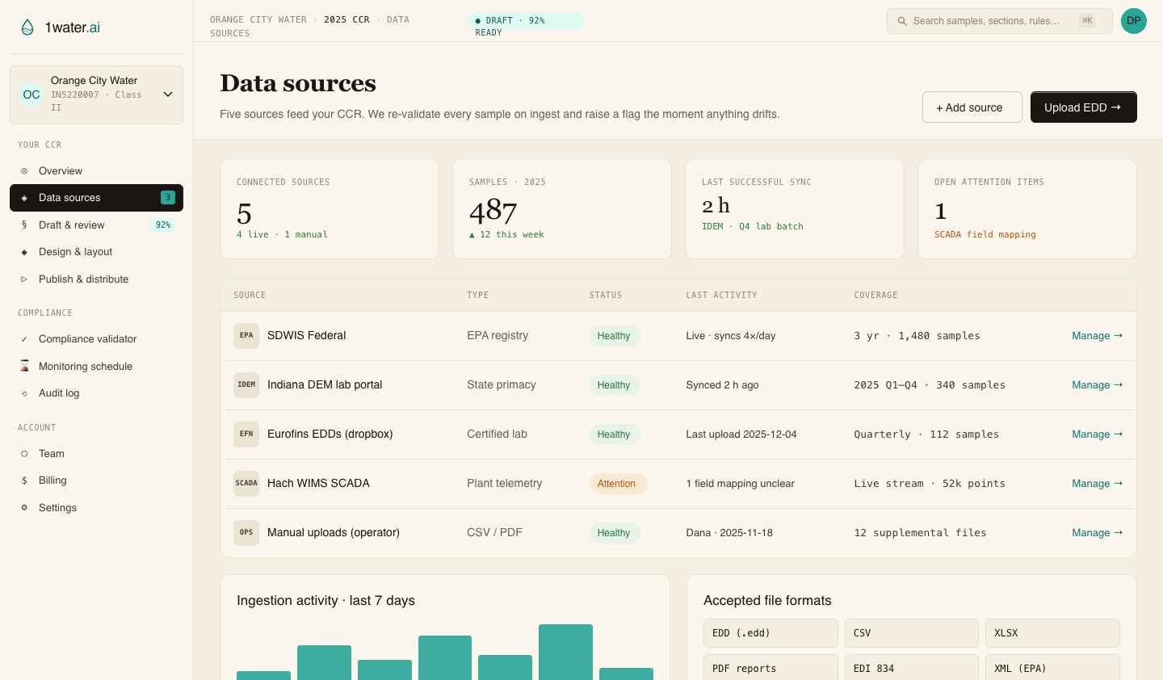Open Manage for Indiana DEM lab portal
Viewport: 1163px width, 680px height.
coord(1097,385)
